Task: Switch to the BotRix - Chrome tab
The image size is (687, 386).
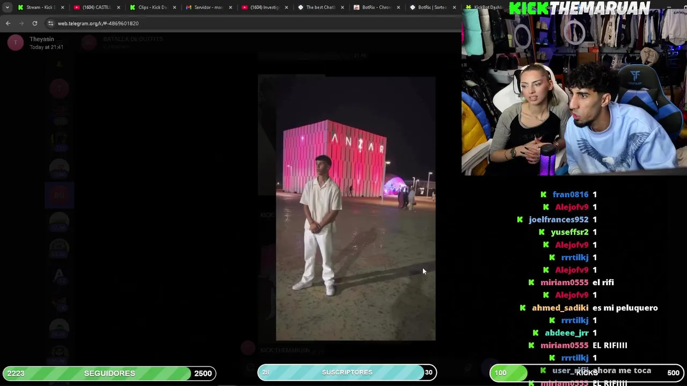Action: (x=376, y=8)
